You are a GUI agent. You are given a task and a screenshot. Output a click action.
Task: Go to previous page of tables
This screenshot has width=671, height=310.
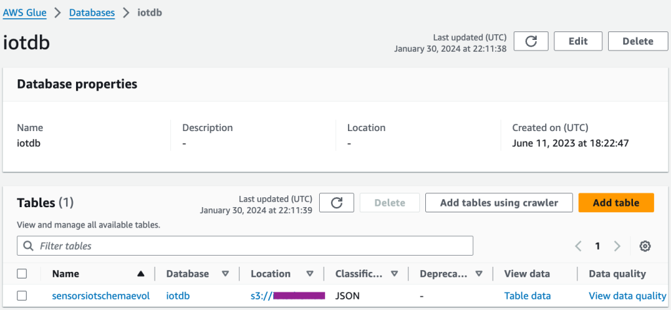[x=578, y=246]
